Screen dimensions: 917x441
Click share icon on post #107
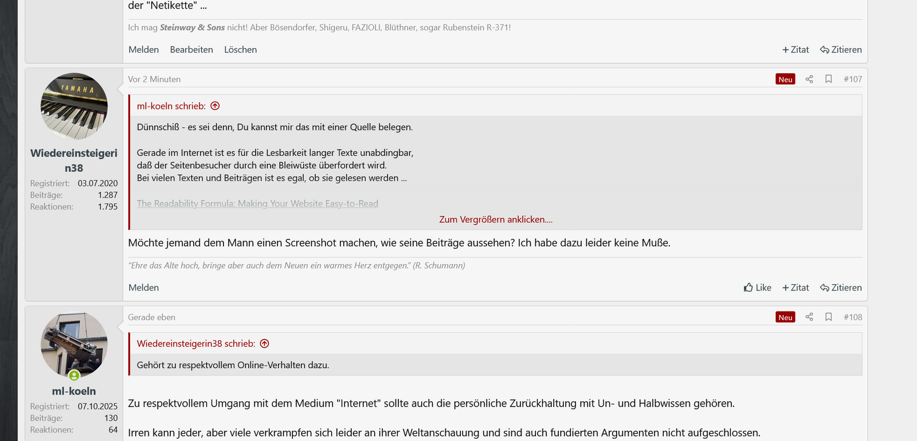(809, 79)
